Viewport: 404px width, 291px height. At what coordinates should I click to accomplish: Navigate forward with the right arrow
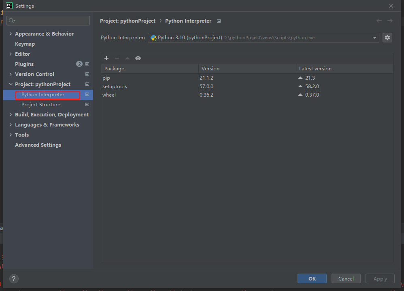[390, 21]
